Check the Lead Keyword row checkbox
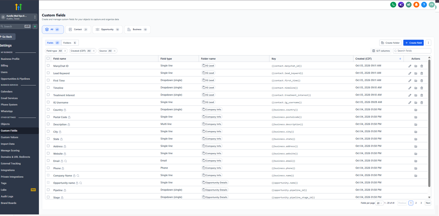Viewport: 439px width, 216px height. point(48,73)
